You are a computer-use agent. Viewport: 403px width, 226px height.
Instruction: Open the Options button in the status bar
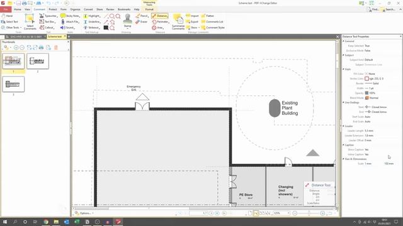84,213
